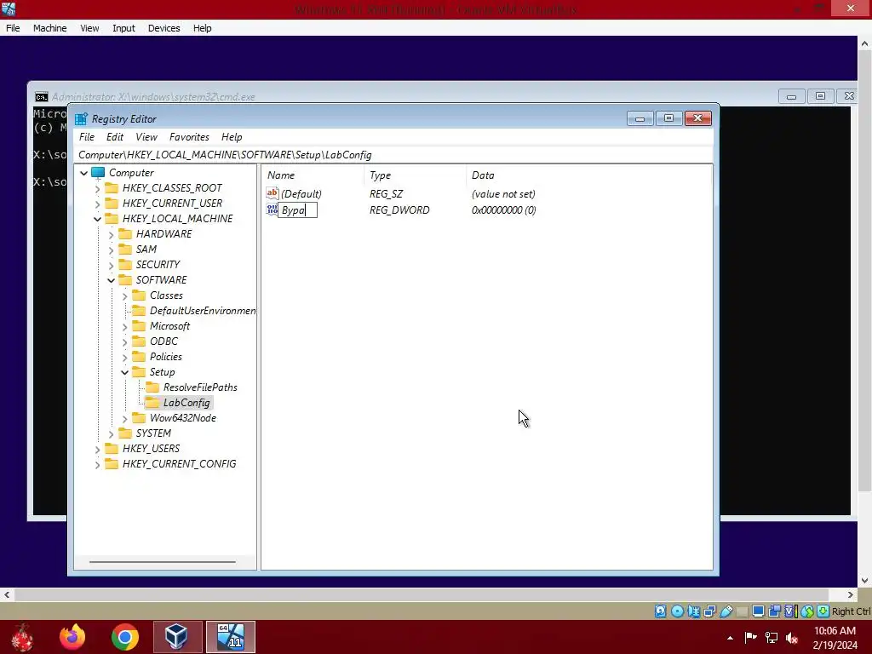Click the ResolveFilePaths folder icon

coord(152,387)
